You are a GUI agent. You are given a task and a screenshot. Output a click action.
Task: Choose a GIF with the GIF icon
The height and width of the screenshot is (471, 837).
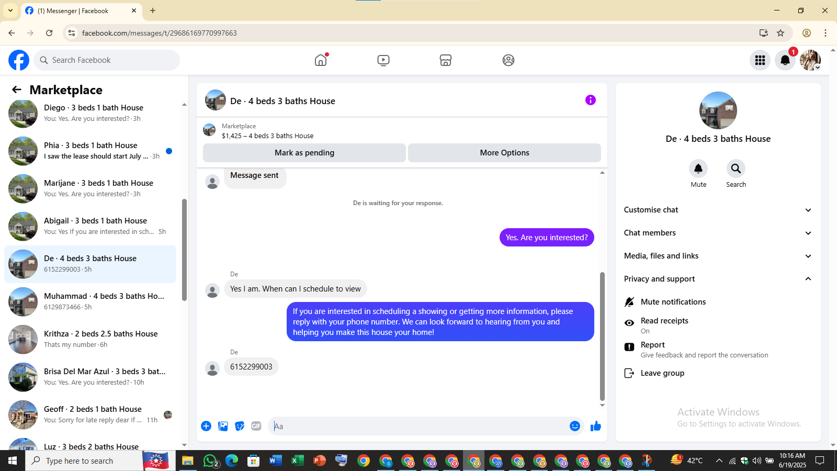tap(256, 426)
